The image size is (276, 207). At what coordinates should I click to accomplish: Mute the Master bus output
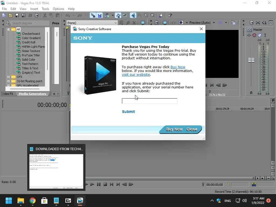[x=260, y=35]
